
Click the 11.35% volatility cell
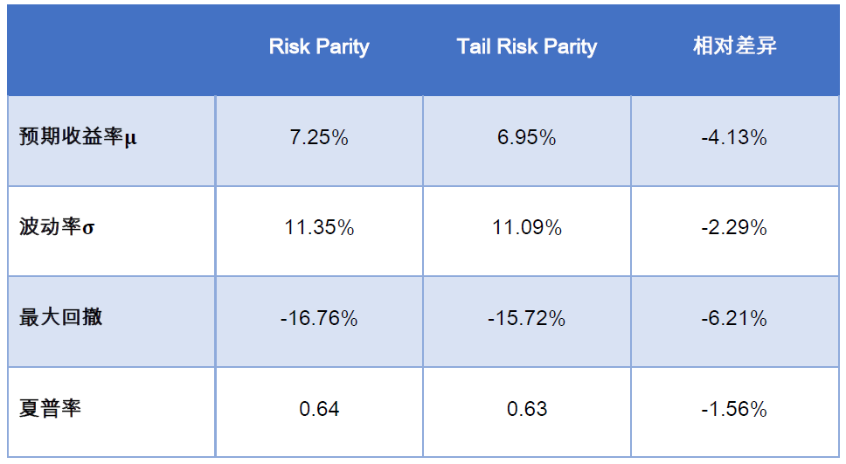[x=319, y=228]
